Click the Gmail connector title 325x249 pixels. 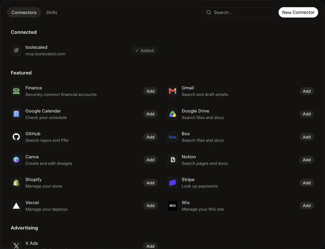[x=188, y=88]
